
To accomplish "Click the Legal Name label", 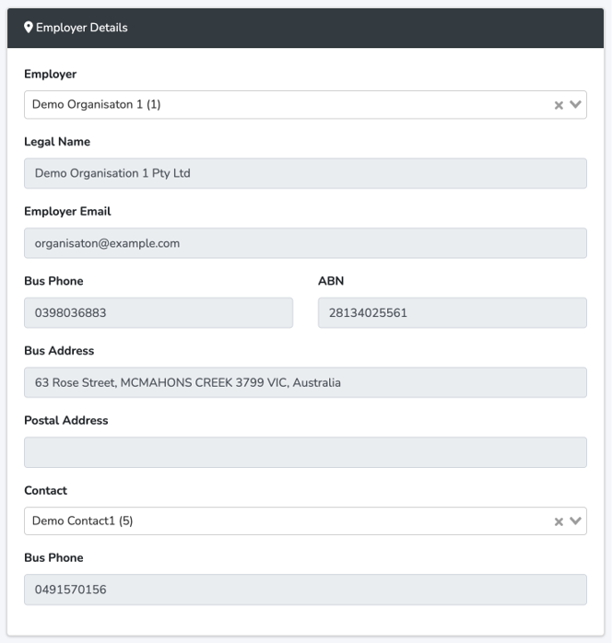I will point(57,142).
